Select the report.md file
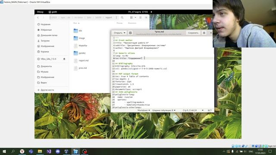 (x=81, y=60)
